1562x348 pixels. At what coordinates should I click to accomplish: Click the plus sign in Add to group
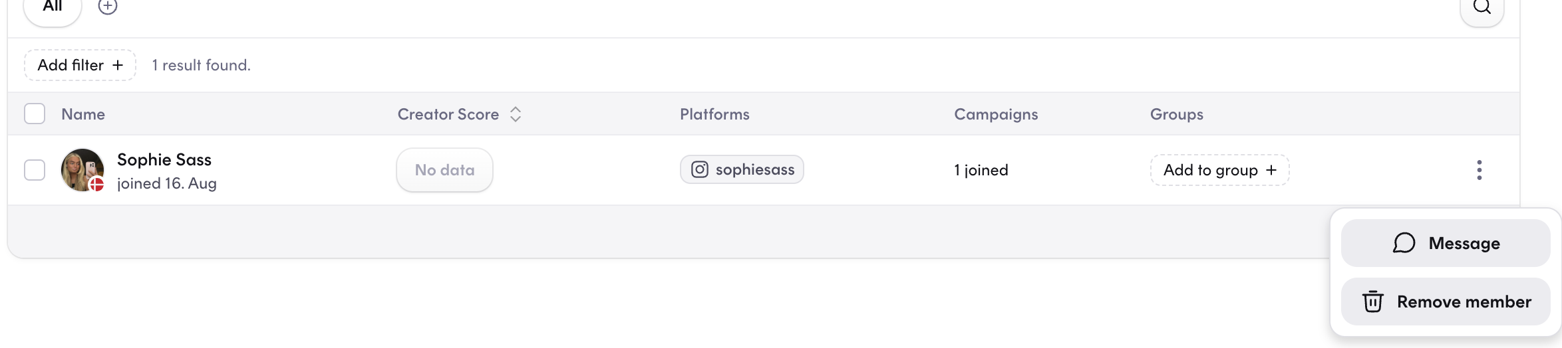pos(1271,170)
